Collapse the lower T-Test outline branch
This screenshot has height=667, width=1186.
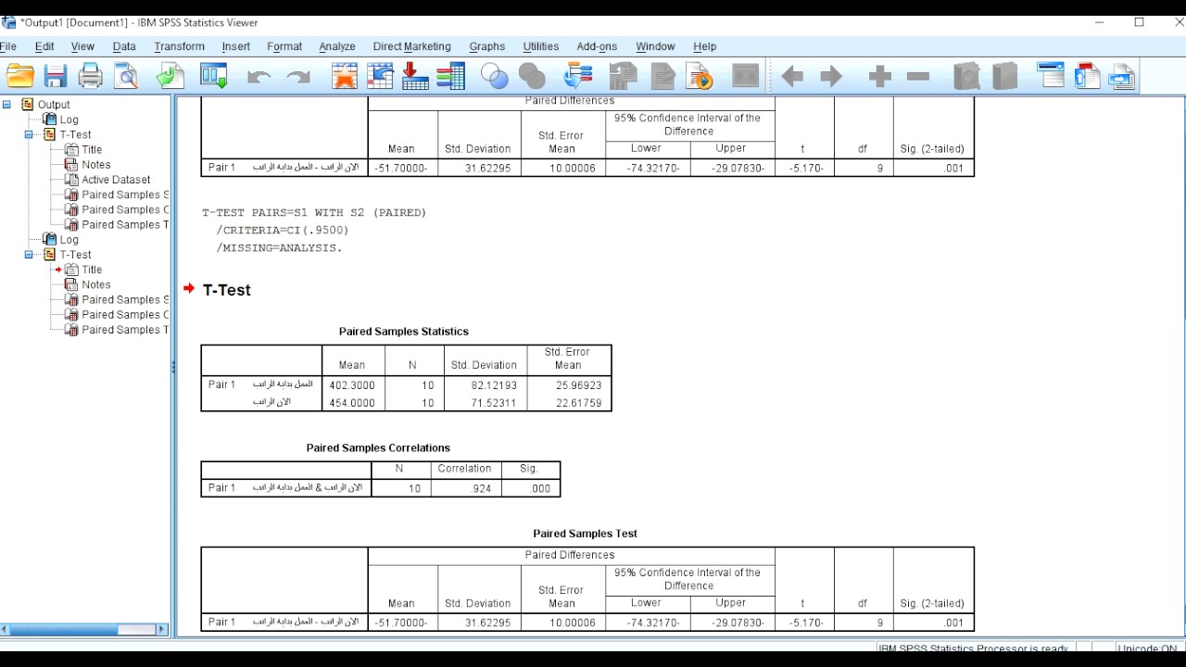(x=29, y=255)
